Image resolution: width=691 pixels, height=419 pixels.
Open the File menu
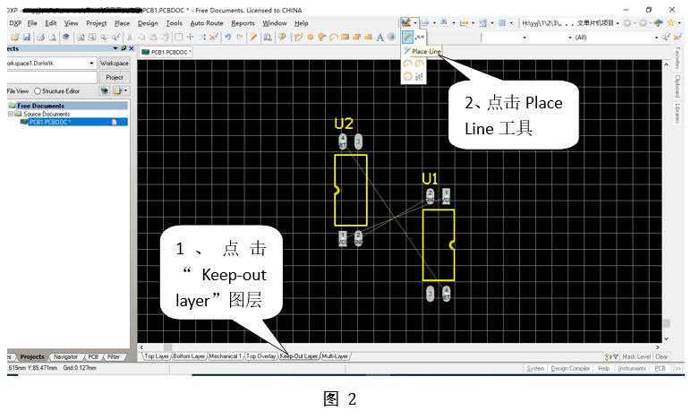(32, 23)
